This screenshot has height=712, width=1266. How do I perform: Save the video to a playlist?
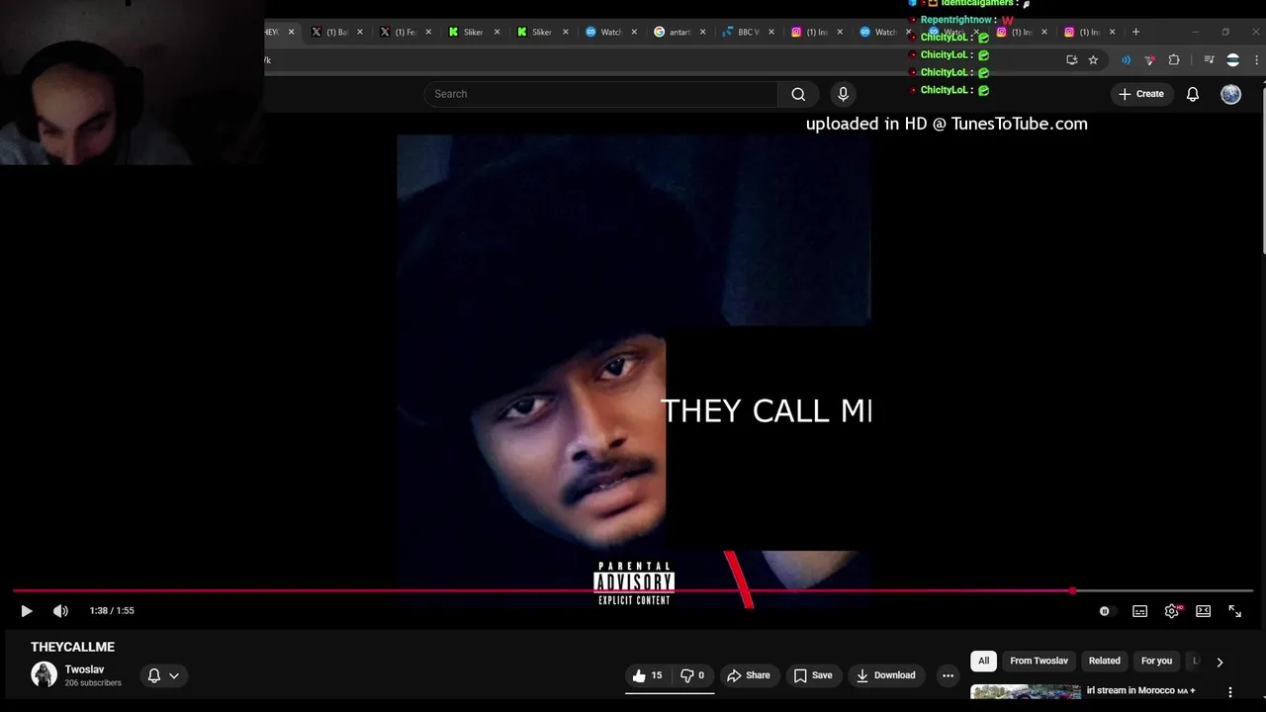point(813,675)
